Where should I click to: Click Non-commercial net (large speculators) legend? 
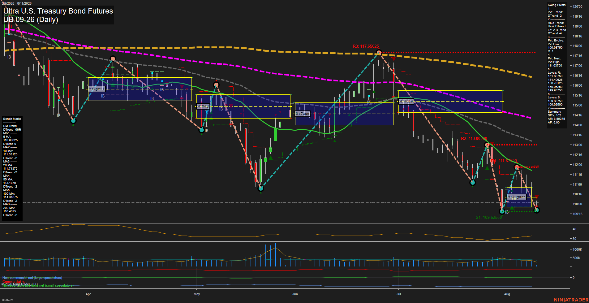(x=32, y=278)
